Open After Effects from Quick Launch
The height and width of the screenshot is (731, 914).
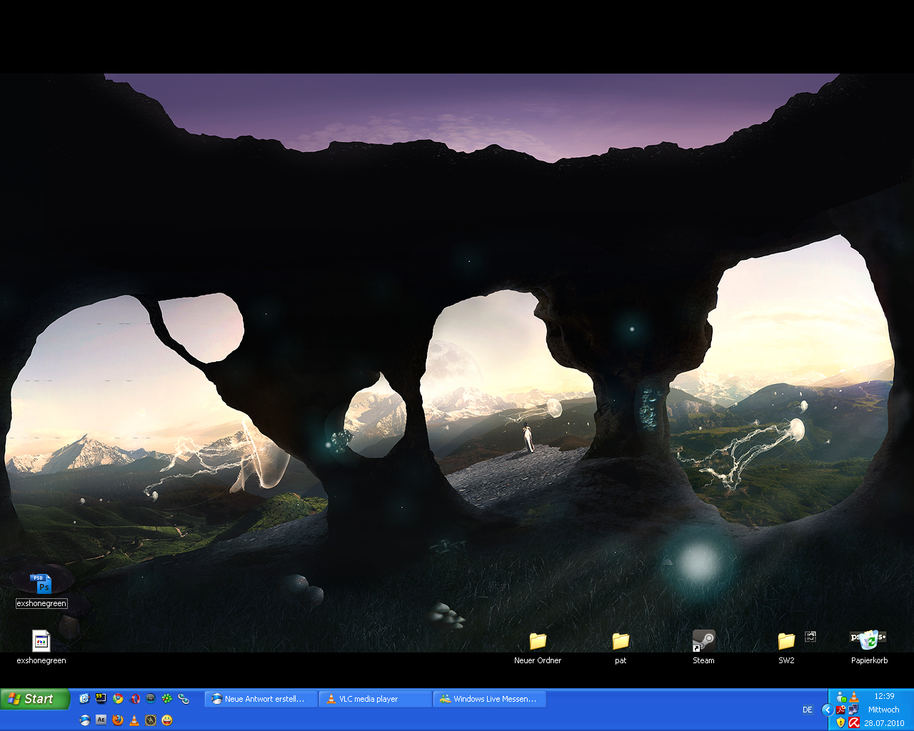click(x=101, y=720)
